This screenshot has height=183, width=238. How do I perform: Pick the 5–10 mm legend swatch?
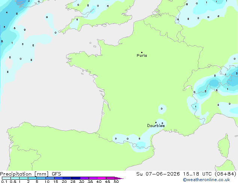[x=41, y=178]
